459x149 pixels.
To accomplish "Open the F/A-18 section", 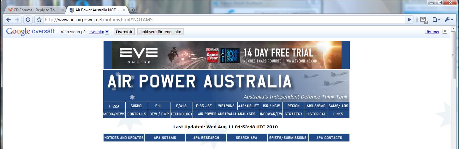I will click(x=182, y=106).
